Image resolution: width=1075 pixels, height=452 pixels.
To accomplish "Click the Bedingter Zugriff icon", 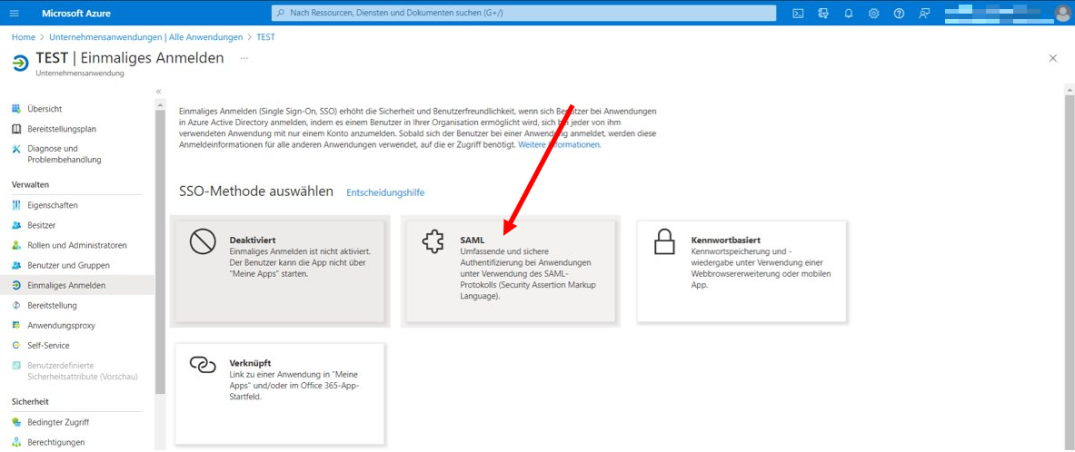I will [17, 422].
